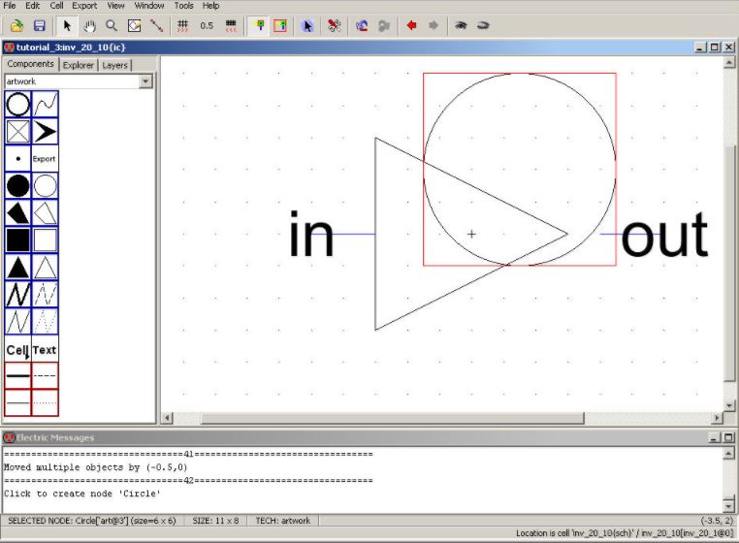Click the Save disk icon in the toolbar
The image size is (739, 543).
pyautogui.click(x=40, y=25)
